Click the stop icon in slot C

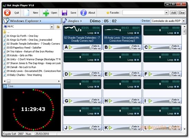(178, 33)
